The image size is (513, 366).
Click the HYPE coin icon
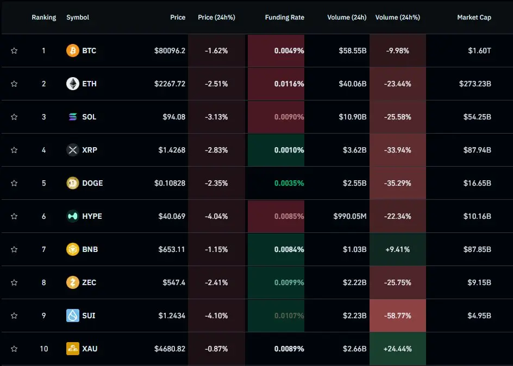[x=73, y=216]
